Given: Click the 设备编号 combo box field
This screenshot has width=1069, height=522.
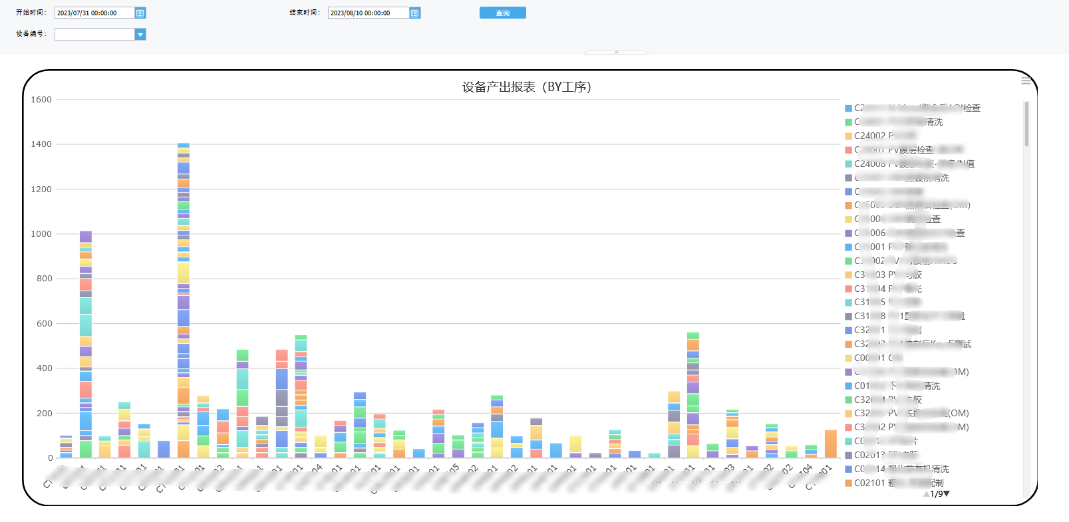Looking at the screenshot, I should (x=100, y=35).
